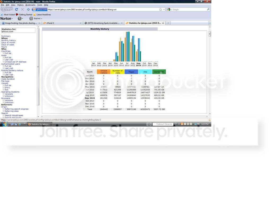
Task: Open the Getting Started bookmark
Action: point(24,15)
